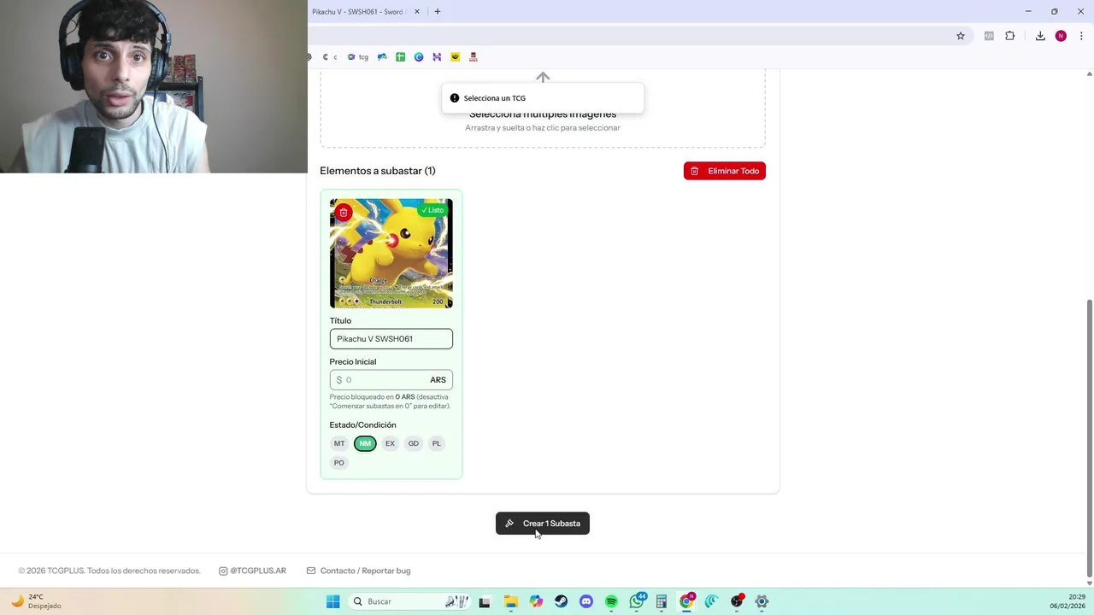The width and height of the screenshot is (1094, 615).
Task: Open the Calculator from the taskbar
Action: point(662,601)
